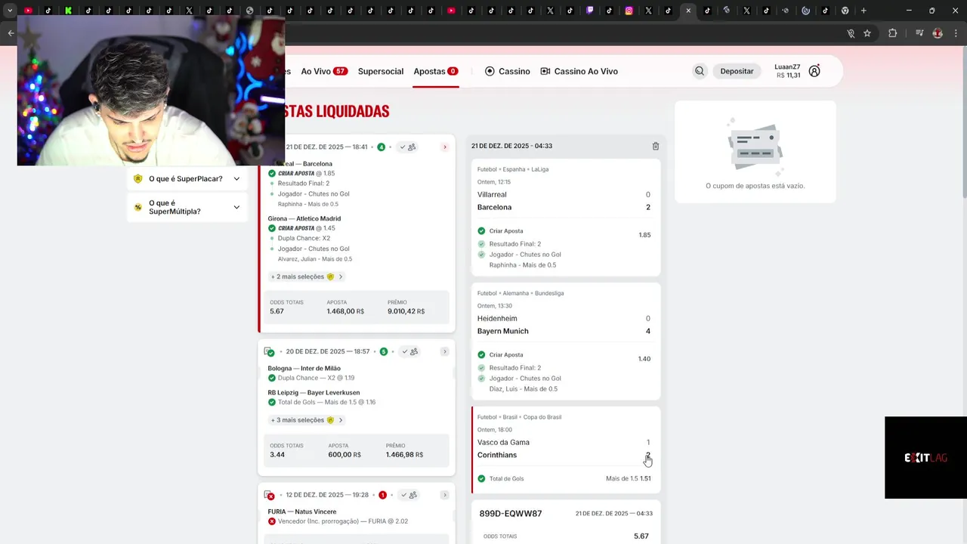Click Bologna — Inter de Milão match title
The height and width of the screenshot is (544, 967).
[304, 368]
